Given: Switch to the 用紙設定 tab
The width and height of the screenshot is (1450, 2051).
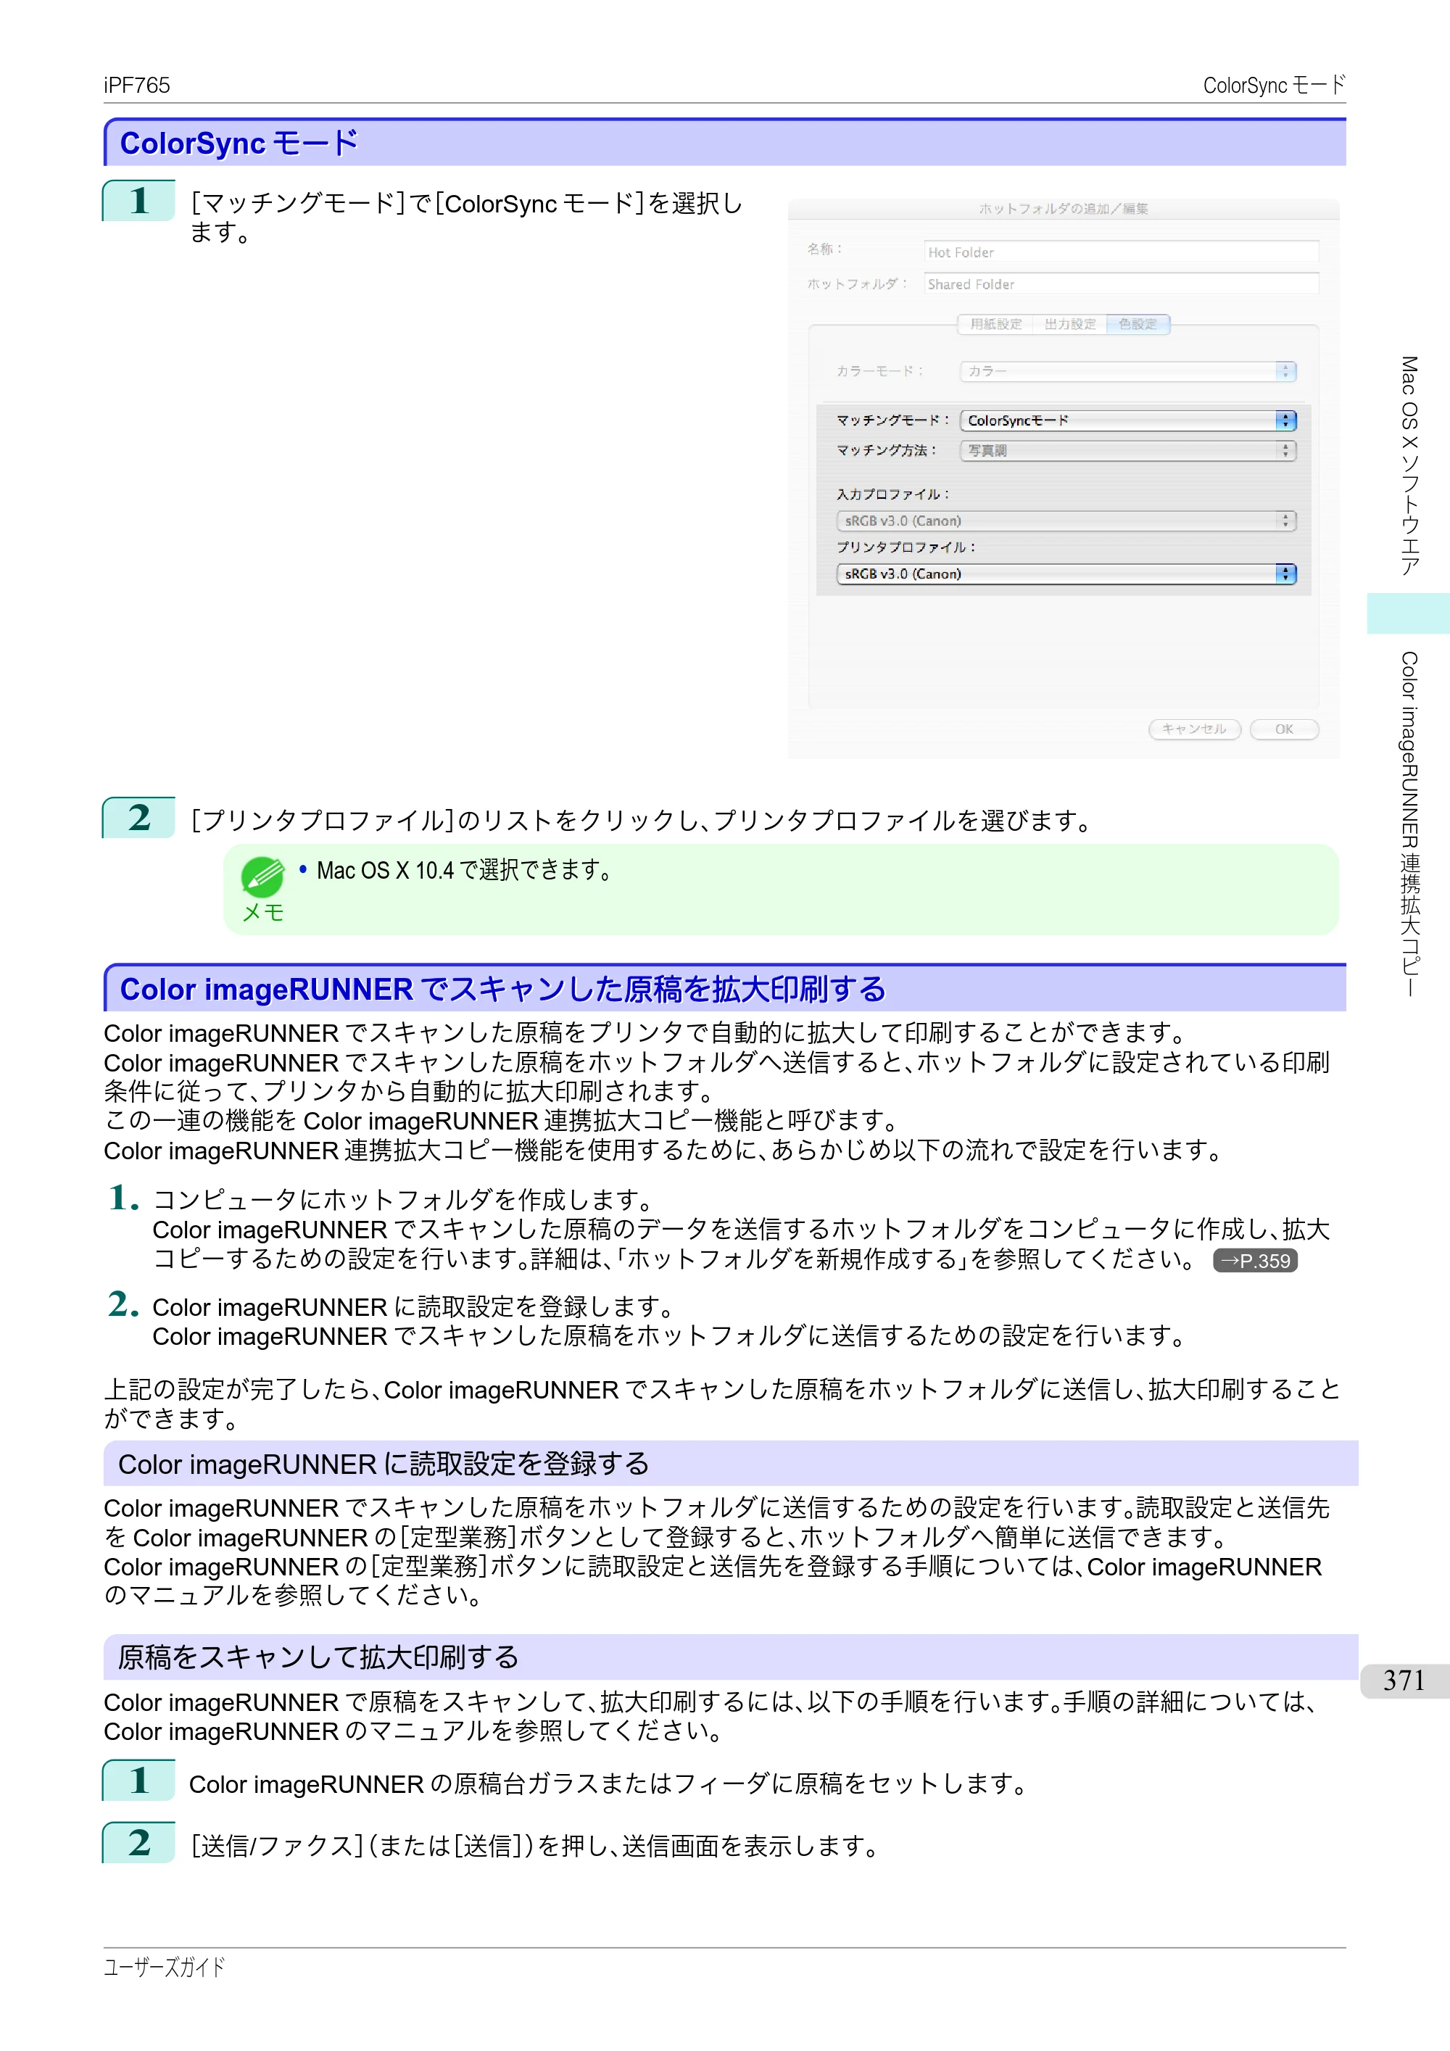Looking at the screenshot, I should tap(995, 324).
